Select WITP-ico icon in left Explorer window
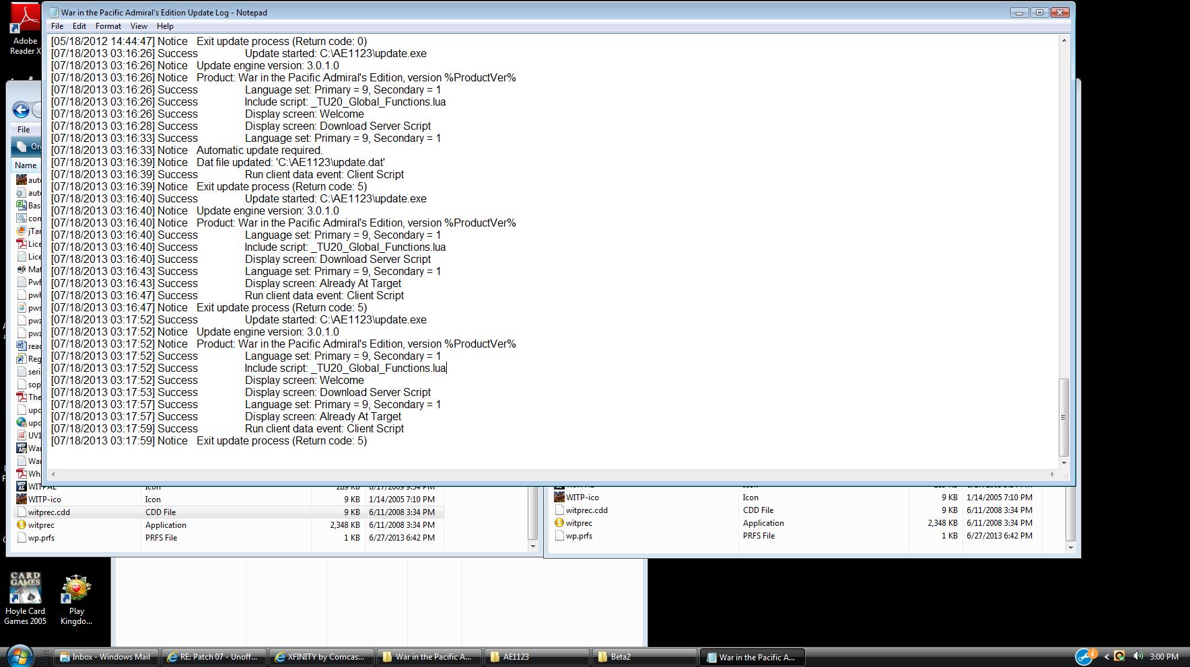The width and height of the screenshot is (1190, 667). coord(22,499)
